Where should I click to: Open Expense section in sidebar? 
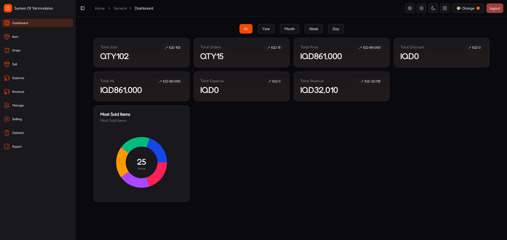coord(18,78)
